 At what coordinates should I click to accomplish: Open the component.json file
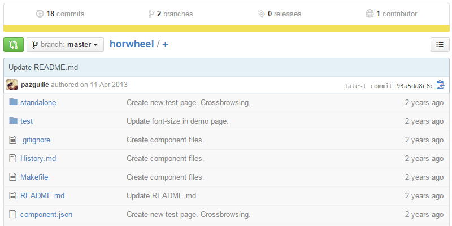tap(46, 214)
